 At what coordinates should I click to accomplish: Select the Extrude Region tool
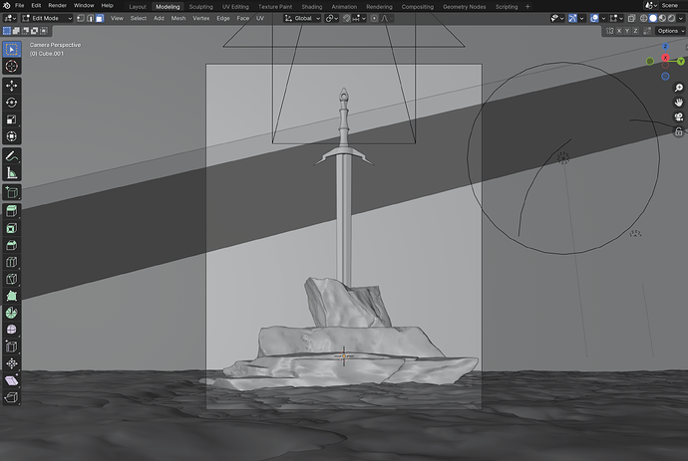pyautogui.click(x=11, y=211)
